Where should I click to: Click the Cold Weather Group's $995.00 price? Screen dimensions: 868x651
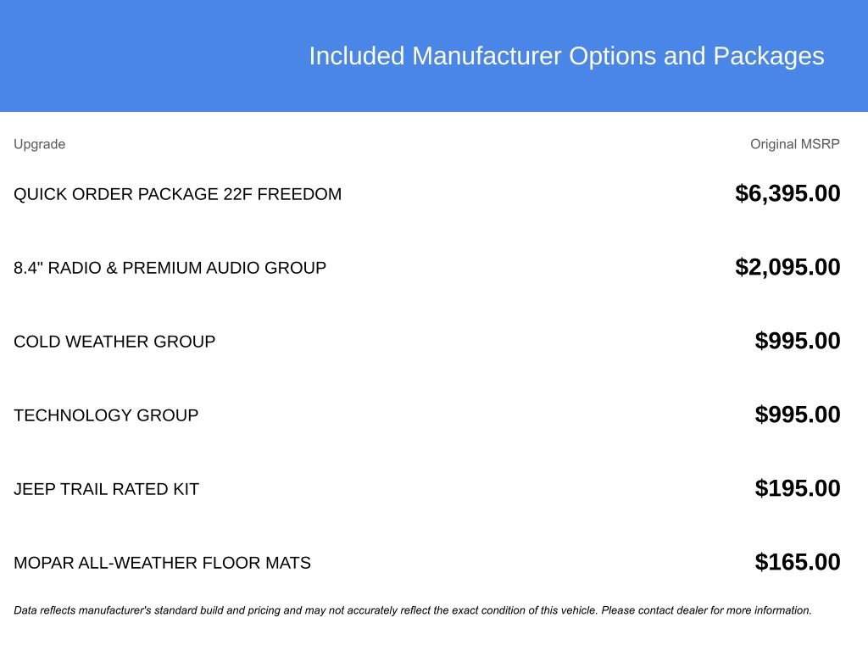point(798,341)
